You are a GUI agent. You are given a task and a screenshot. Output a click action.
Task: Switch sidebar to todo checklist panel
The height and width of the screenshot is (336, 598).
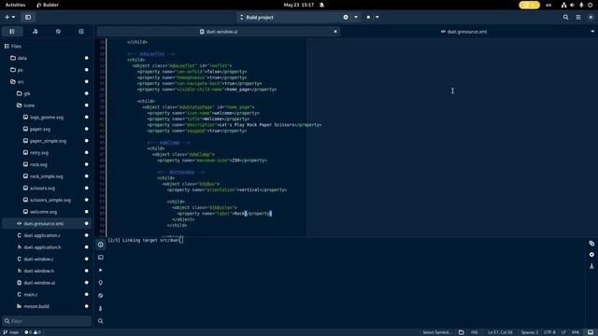(x=81, y=32)
